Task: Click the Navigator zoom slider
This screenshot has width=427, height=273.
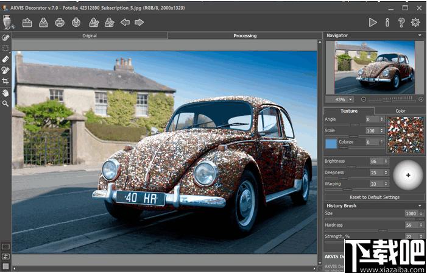Action: pyautogui.click(x=392, y=100)
